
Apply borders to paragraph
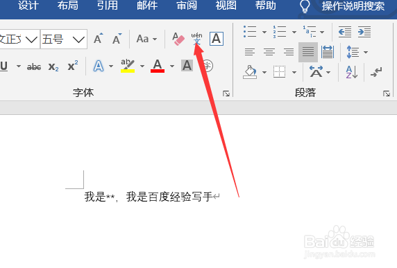point(280,72)
